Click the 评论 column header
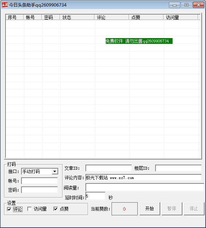This screenshot has width=206, height=228. (112, 17)
